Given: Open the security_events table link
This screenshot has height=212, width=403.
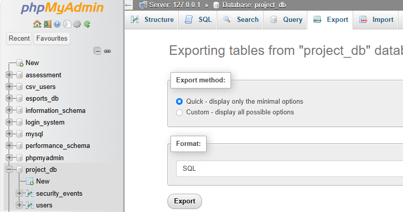Looking at the screenshot, I should pos(59,194).
